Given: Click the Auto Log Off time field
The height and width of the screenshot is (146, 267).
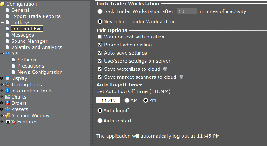Looking at the screenshot, I should [x=108, y=100].
